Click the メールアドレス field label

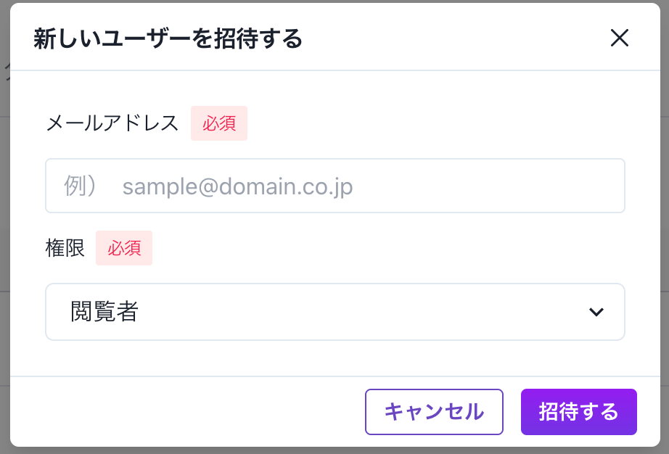[x=112, y=123]
